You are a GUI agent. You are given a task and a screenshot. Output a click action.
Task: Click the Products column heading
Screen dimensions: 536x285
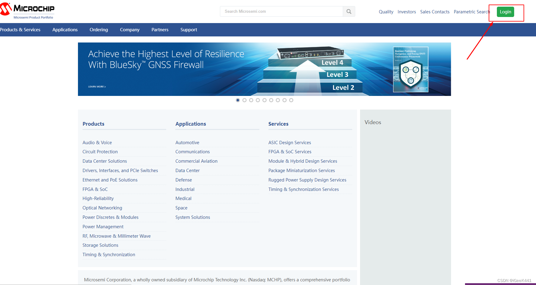coord(93,124)
